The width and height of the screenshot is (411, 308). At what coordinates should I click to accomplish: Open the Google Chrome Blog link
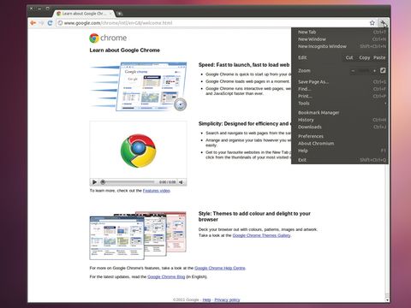coord(166,276)
